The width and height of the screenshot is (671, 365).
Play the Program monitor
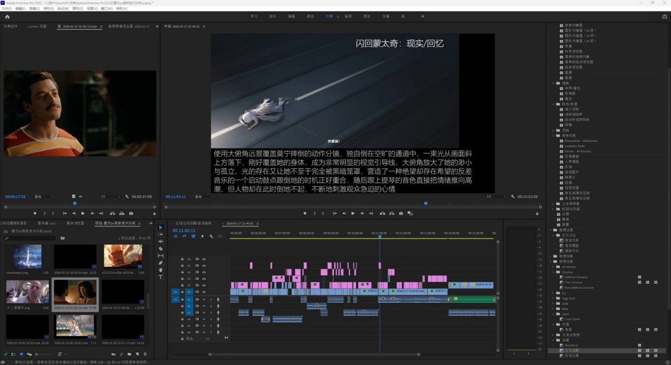(353, 214)
